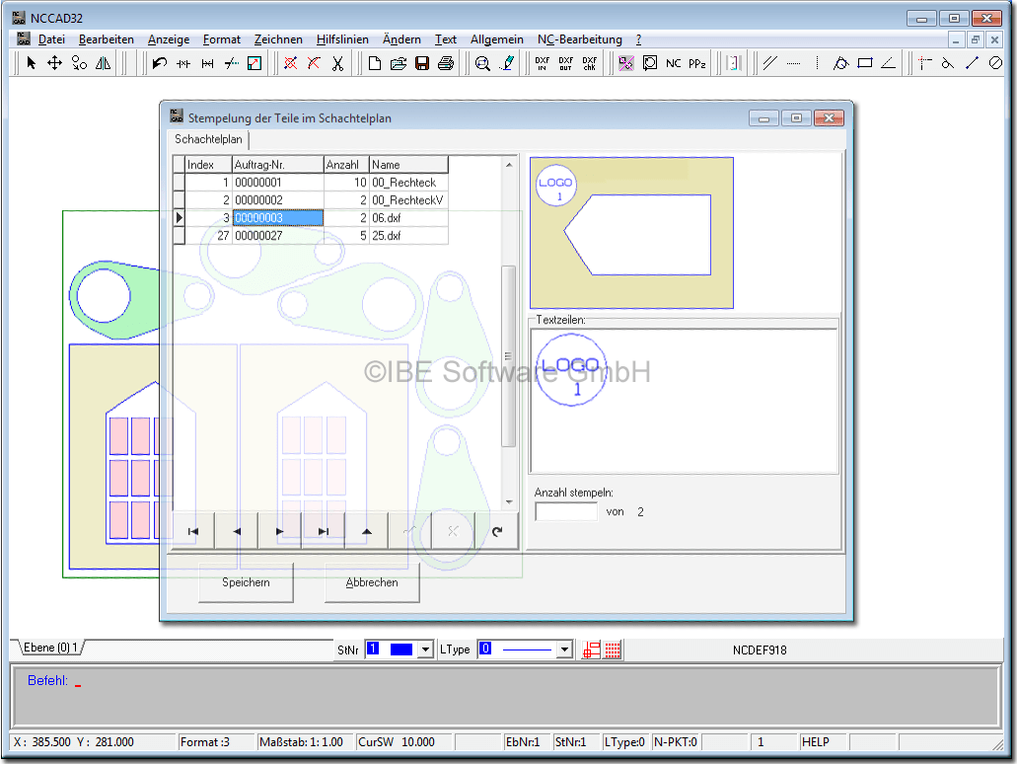This screenshot has width=1017, height=764.
Task: Click the Anzahl stempeln input field
Action: click(566, 512)
